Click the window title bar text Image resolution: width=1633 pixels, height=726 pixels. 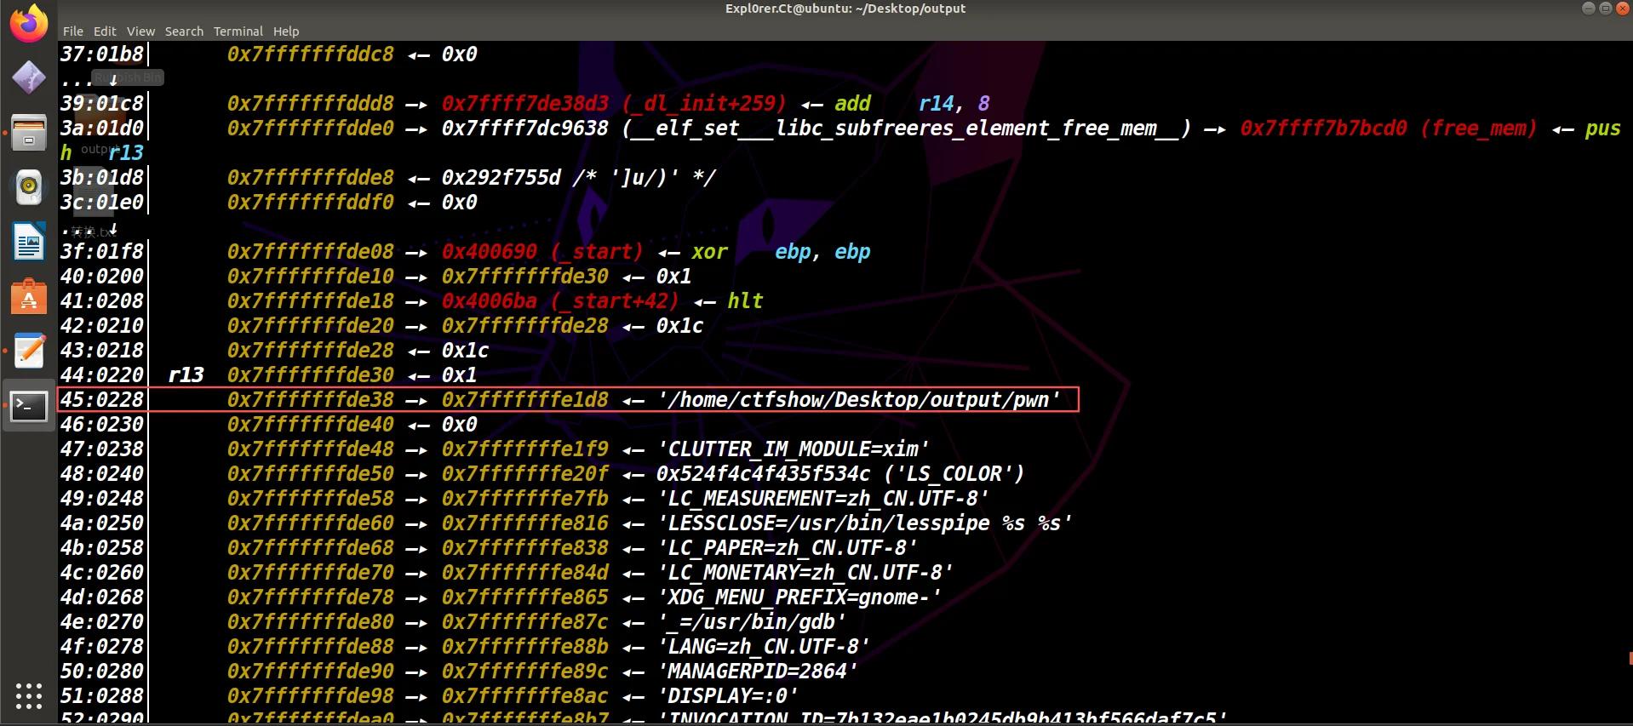[845, 9]
